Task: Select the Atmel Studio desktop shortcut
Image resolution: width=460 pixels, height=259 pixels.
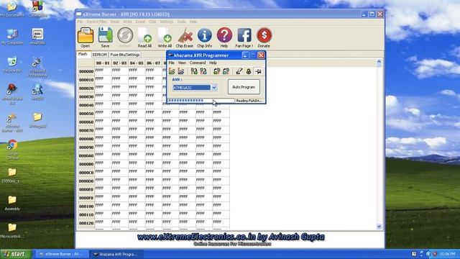Action: click(12, 94)
